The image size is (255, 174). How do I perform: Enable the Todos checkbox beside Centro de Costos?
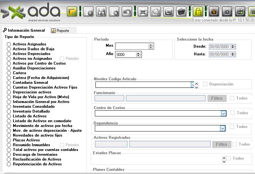233,113
